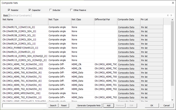The width and height of the screenshot is (176, 110).
Task: Select the Basic tab
Action: click(6, 15)
